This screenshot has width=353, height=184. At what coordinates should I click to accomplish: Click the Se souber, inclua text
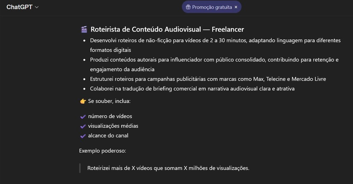109,101
